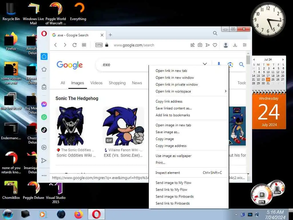Click the Google logo
This screenshot has width=293, height=220.
(x=70, y=65)
